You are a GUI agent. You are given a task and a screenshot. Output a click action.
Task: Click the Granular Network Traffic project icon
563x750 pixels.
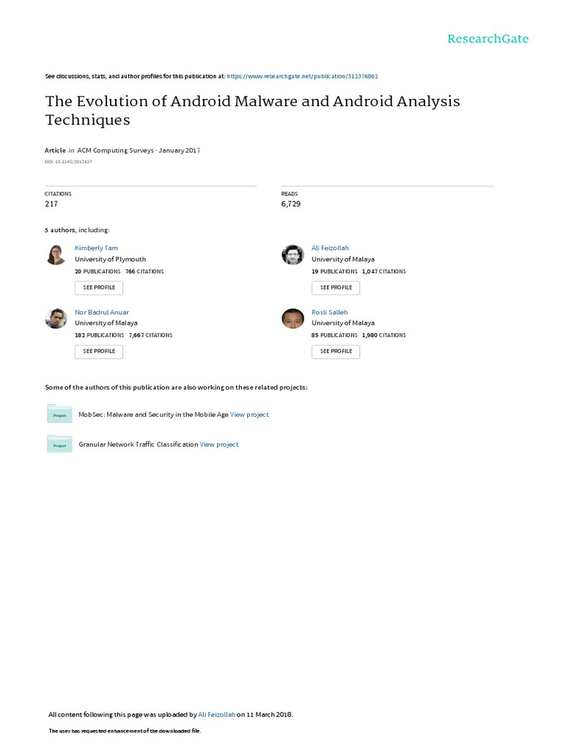point(59,443)
